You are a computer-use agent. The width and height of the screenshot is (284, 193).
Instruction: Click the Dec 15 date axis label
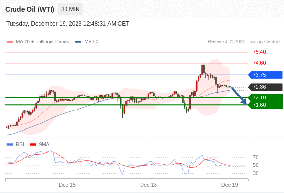pyautogui.click(x=67, y=185)
